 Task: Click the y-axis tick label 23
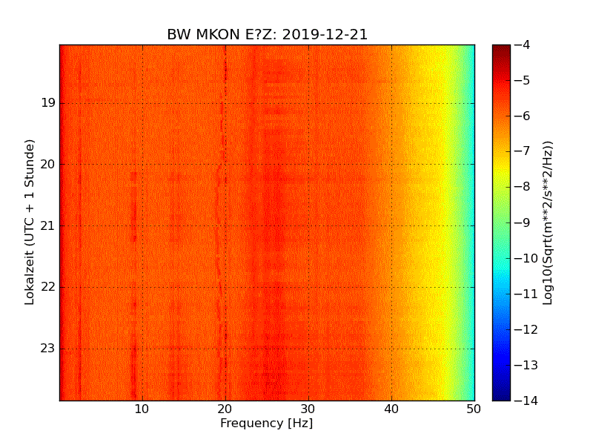pos(48,348)
